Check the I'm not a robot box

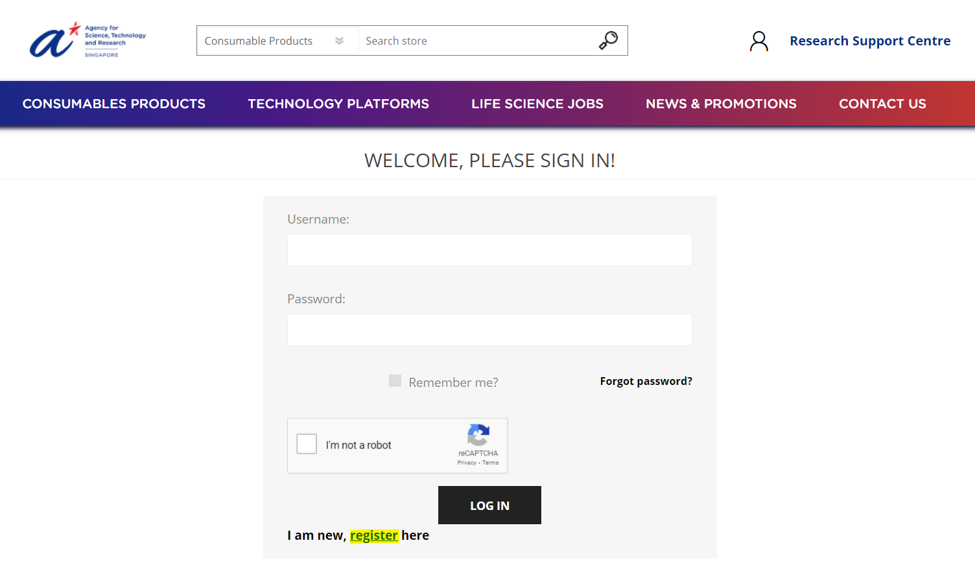pyautogui.click(x=307, y=444)
